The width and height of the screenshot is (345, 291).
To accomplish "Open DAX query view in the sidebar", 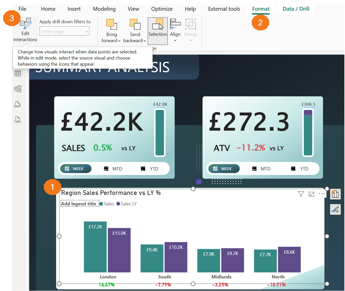I will pos(17,104).
